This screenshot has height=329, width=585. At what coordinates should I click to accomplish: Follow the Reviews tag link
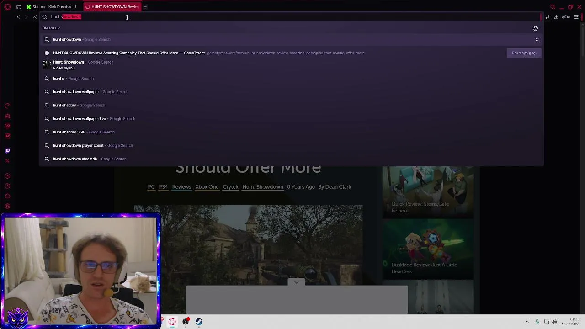[181, 187]
